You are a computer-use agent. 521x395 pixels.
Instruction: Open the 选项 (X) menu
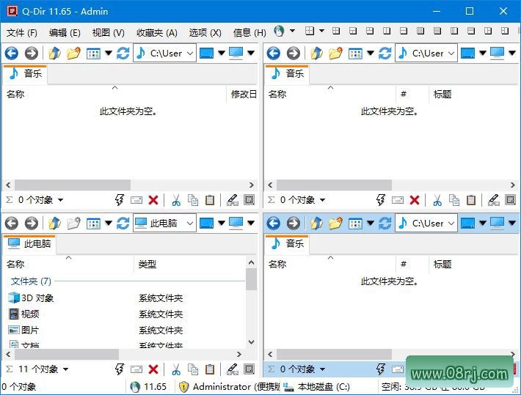pos(205,32)
